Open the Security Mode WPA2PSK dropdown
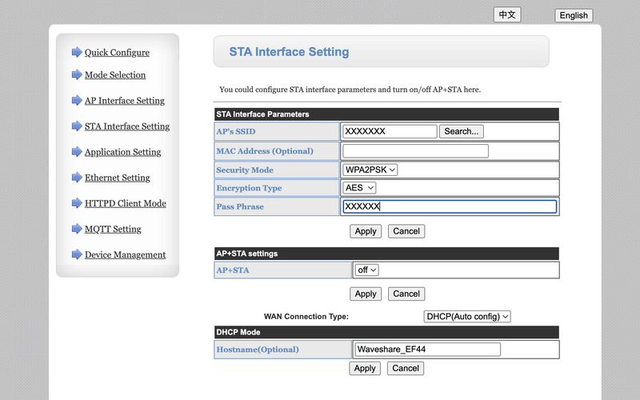The height and width of the screenshot is (400, 640). [370, 170]
